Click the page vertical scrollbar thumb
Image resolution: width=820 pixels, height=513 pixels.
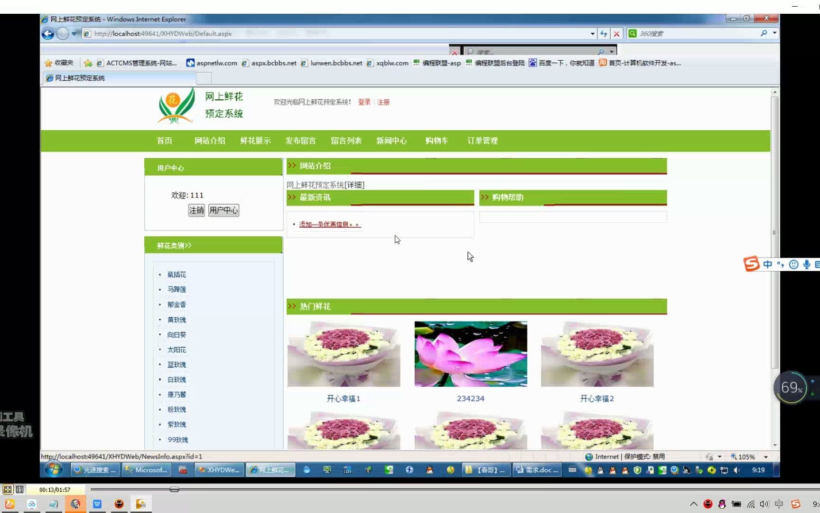pos(774,233)
